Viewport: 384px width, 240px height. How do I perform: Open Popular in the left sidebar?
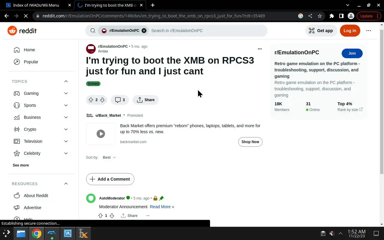click(31, 62)
